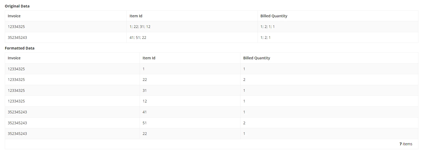Click the first 12334325 cell in Formatted Data
This screenshot has width=423, height=153.
[x=72, y=69]
